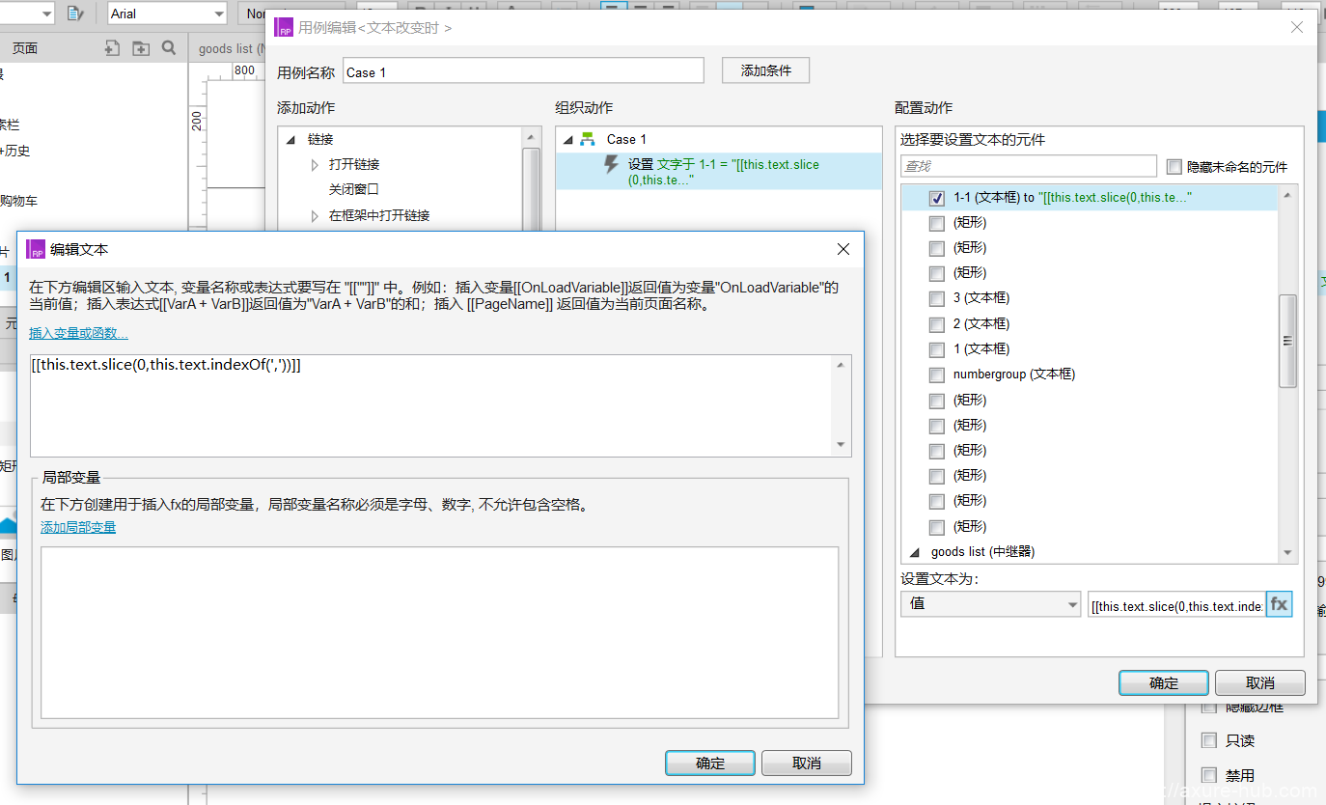Close the 编辑文本 dialog
This screenshot has width=1326, height=805.
click(x=843, y=249)
